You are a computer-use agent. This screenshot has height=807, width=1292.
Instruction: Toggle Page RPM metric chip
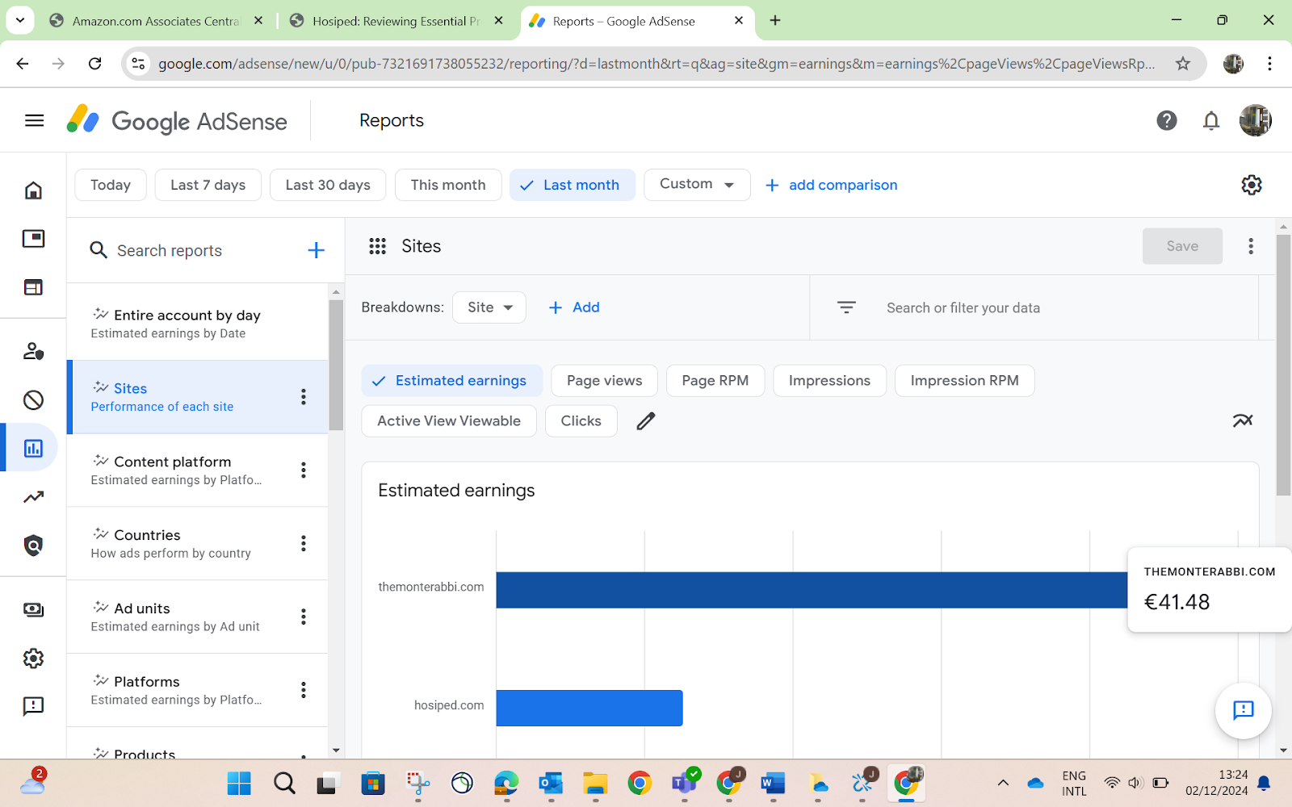tap(715, 381)
